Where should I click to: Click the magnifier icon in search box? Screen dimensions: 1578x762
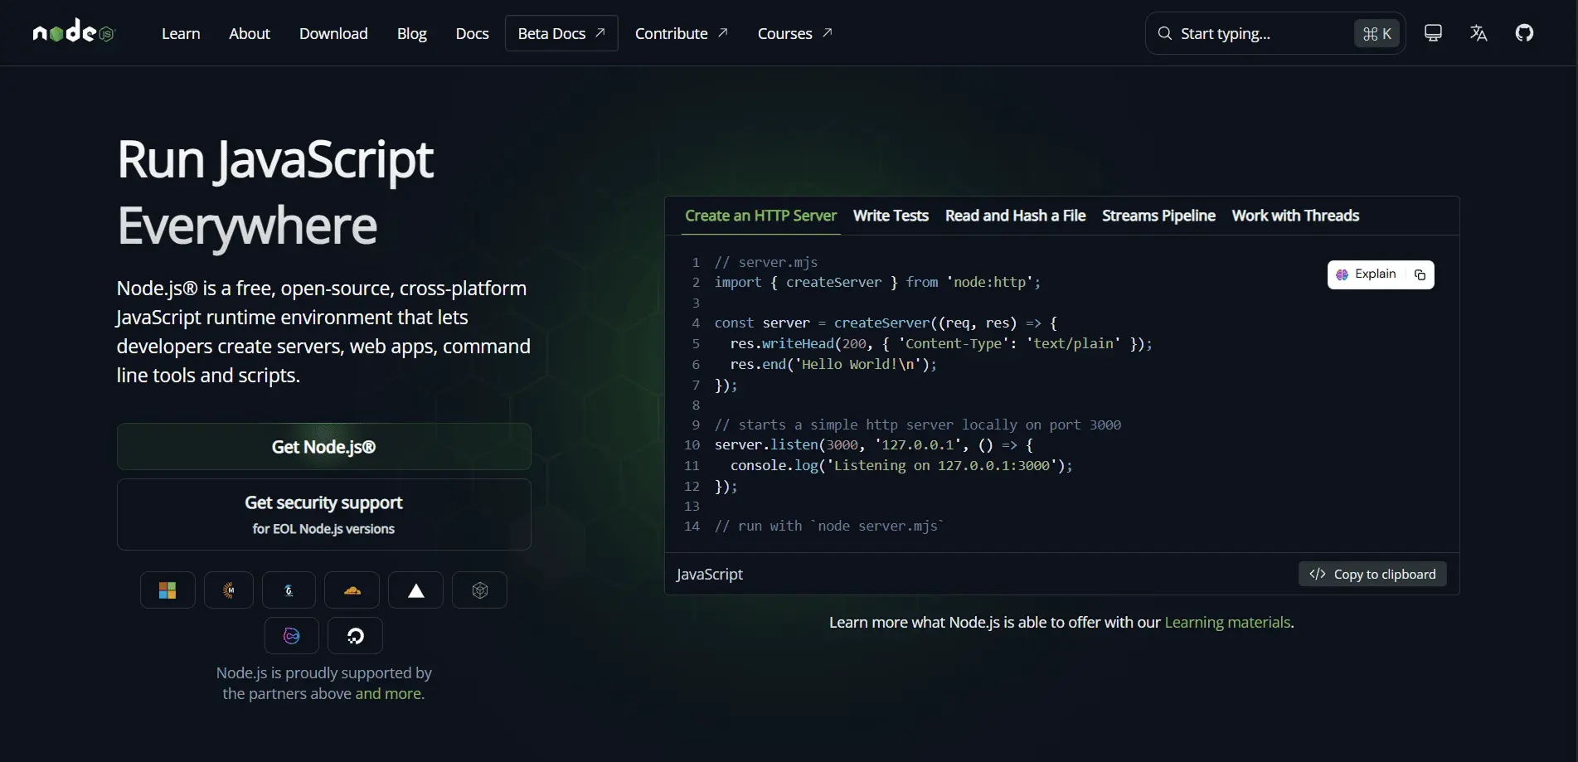(1165, 33)
